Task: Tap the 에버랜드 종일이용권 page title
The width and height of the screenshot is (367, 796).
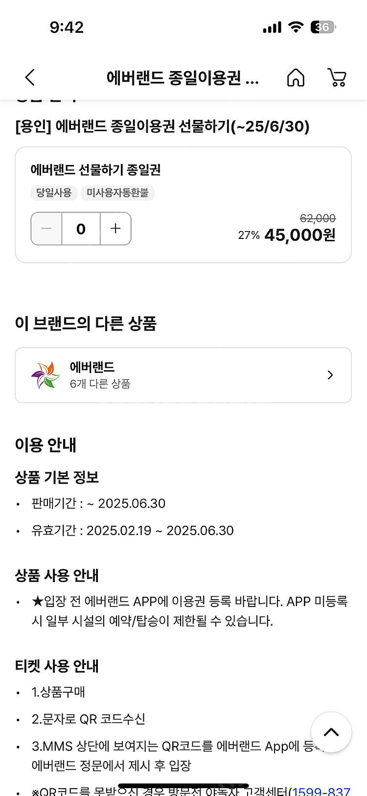Action: click(x=182, y=78)
